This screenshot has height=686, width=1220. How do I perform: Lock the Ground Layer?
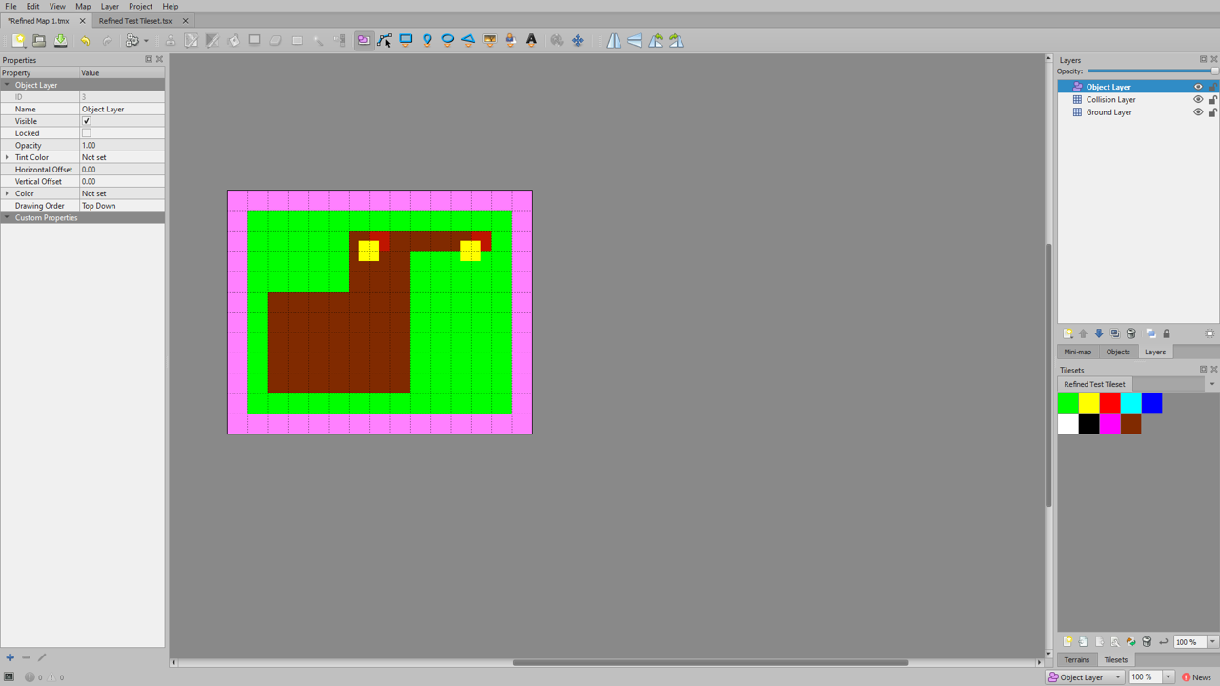(x=1212, y=111)
